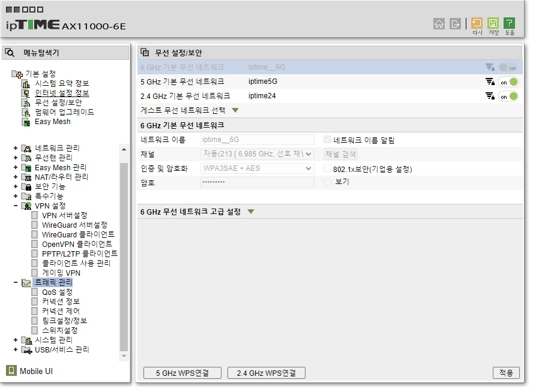Select the 5 GHz 기본 무선 네트워크 row
The width and height of the screenshot is (536, 392).
click(330, 82)
